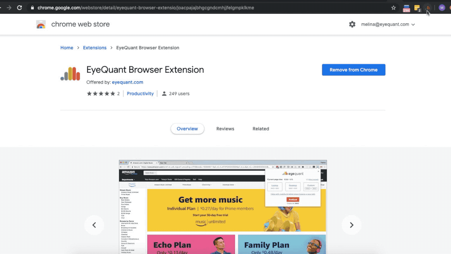Image resolution: width=451 pixels, height=254 pixels.
Task: Click the extension screenshot preview image
Action: click(x=223, y=207)
